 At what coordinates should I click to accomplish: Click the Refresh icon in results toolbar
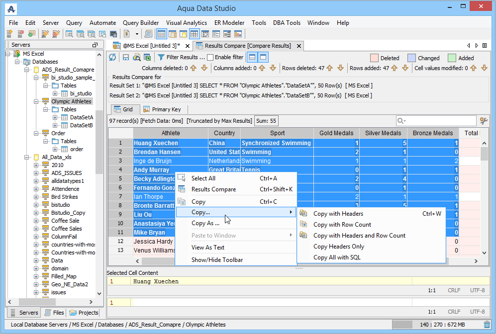click(x=113, y=57)
